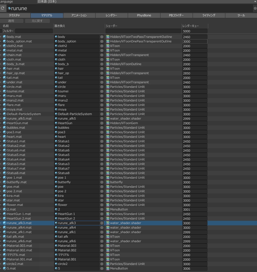Click the object picker circle for HeartGun replacement

coord(102,123)
